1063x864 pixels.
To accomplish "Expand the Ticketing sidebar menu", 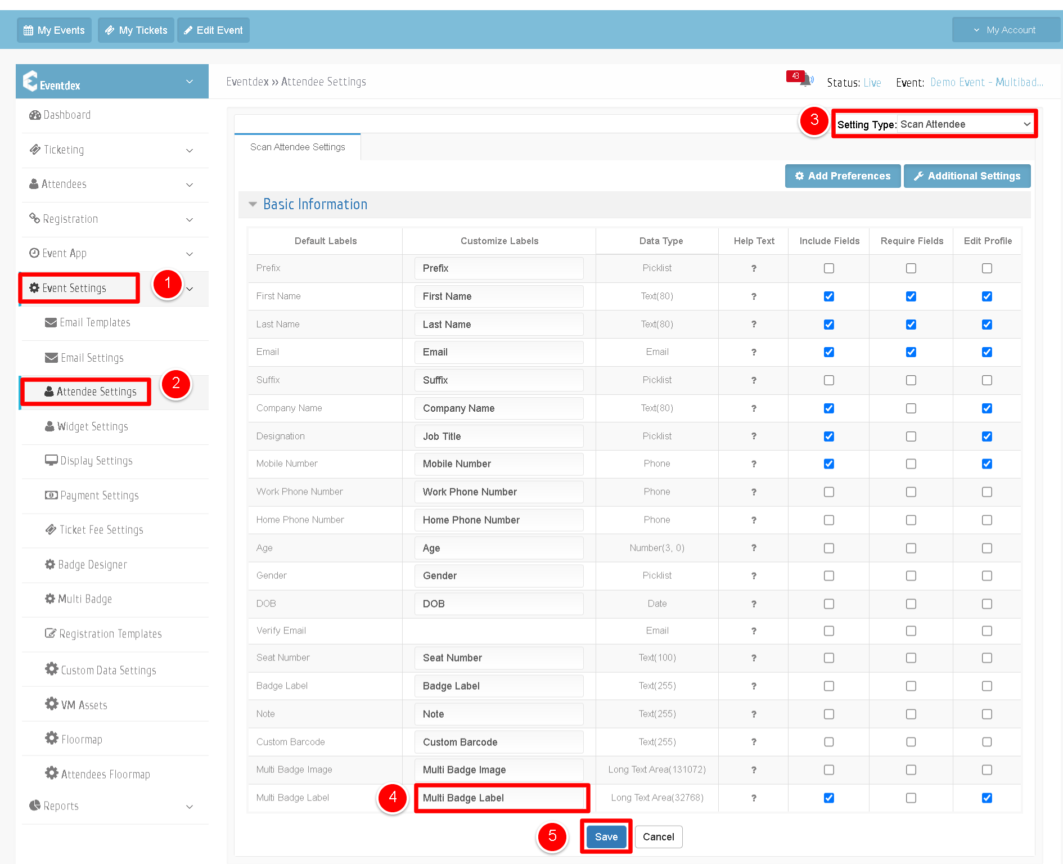I will tap(111, 150).
